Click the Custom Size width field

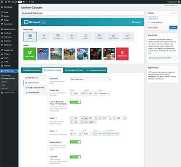click(x=76, y=93)
